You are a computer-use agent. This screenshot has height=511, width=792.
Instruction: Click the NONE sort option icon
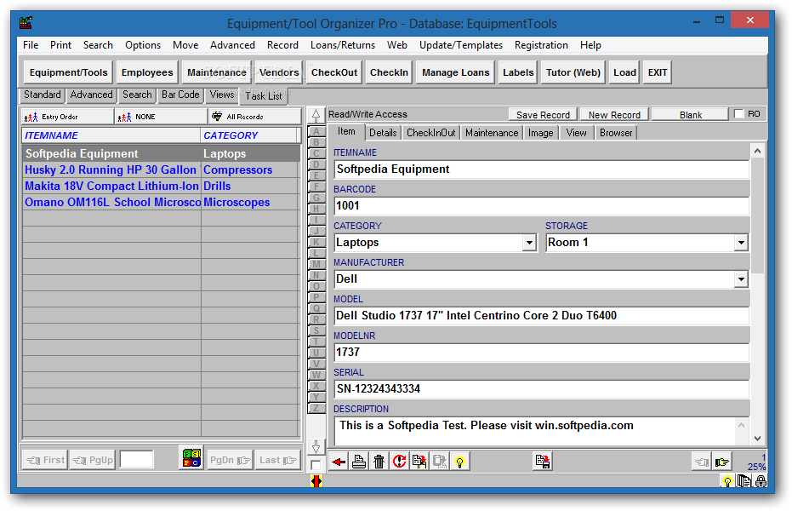click(x=124, y=118)
